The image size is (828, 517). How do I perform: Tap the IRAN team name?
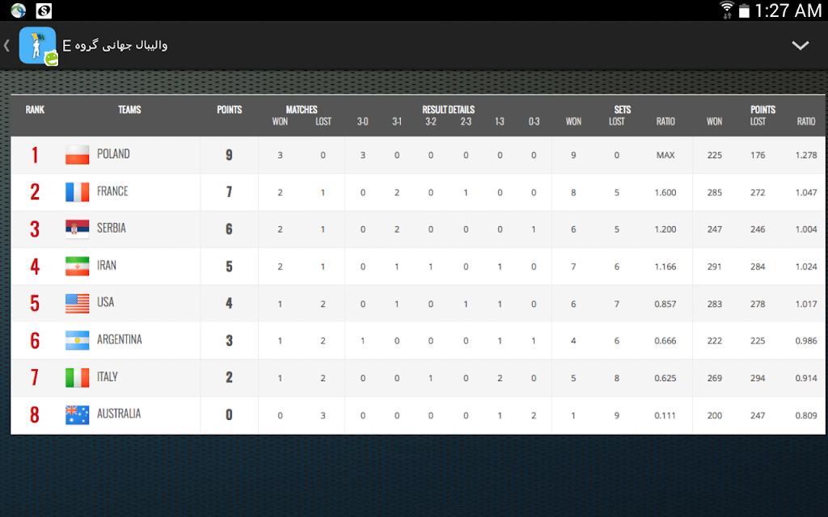pos(107,266)
